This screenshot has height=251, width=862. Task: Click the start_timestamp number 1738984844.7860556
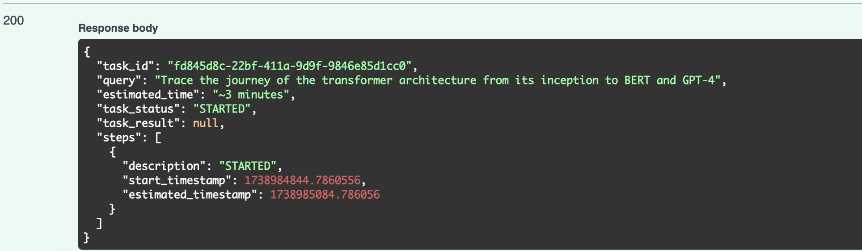(x=302, y=180)
